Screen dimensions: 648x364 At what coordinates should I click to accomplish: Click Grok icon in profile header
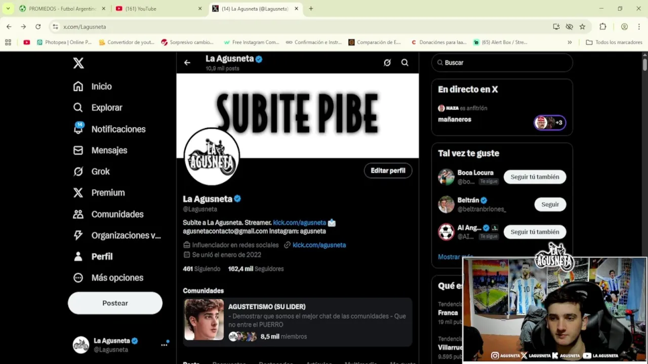387,63
